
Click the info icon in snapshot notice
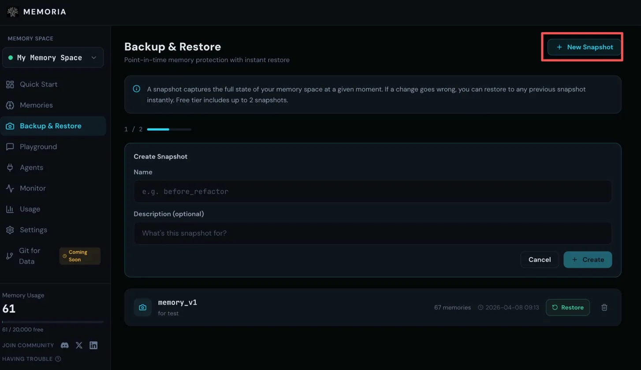pyautogui.click(x=137, y=89)
